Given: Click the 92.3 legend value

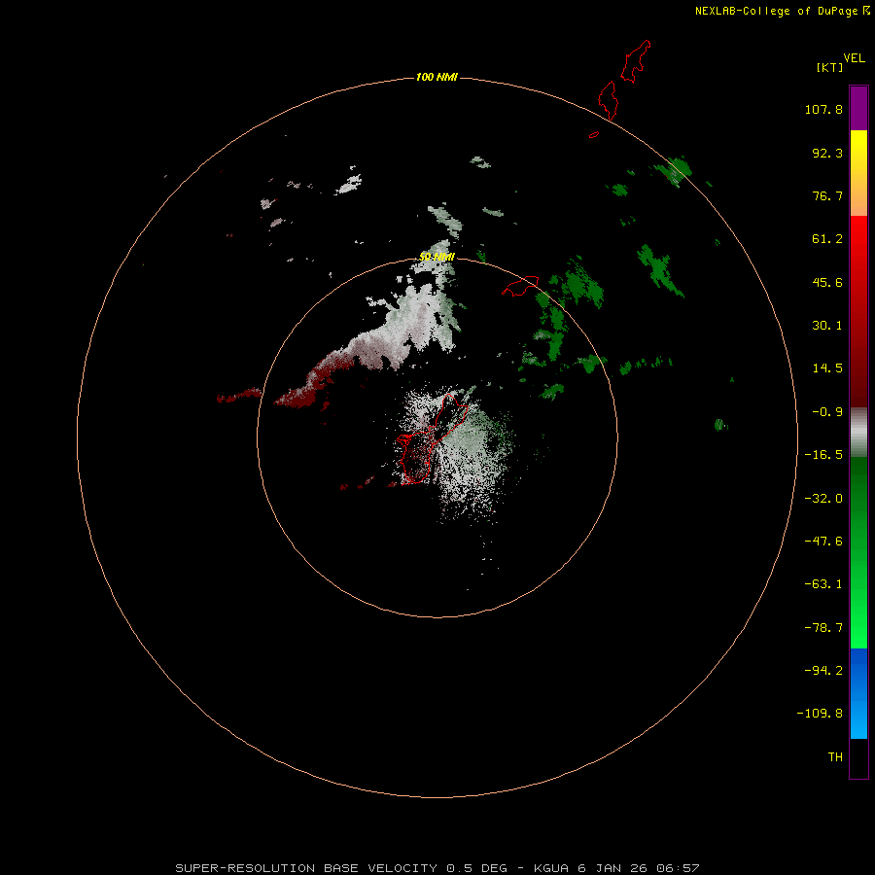Looking at the screenshot, I should 827,153.
